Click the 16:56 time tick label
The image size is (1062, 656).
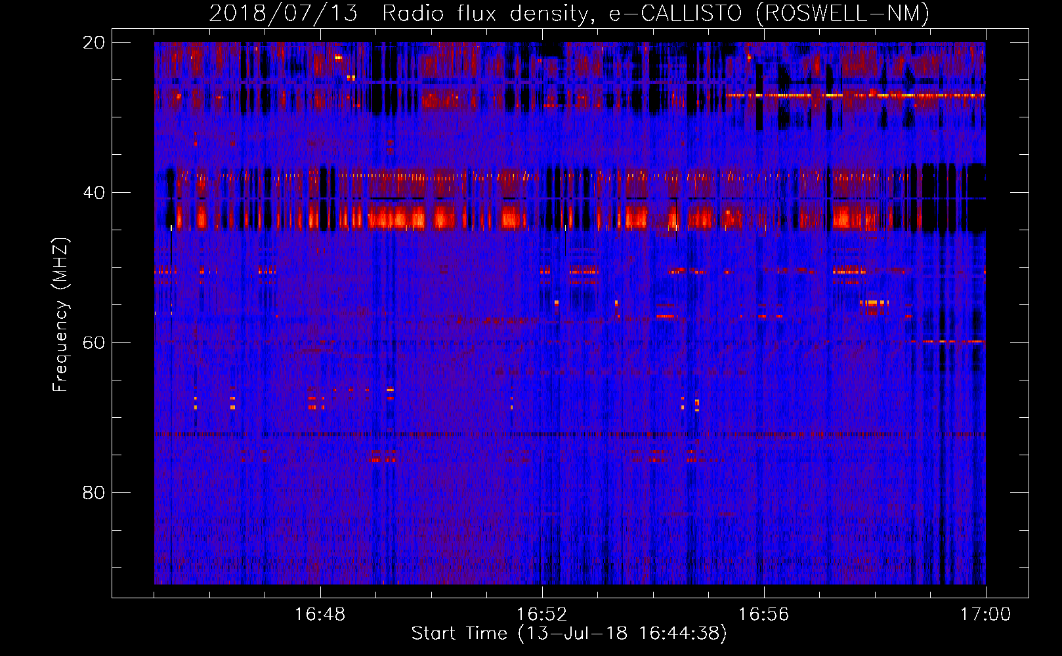tap(763, 615)
